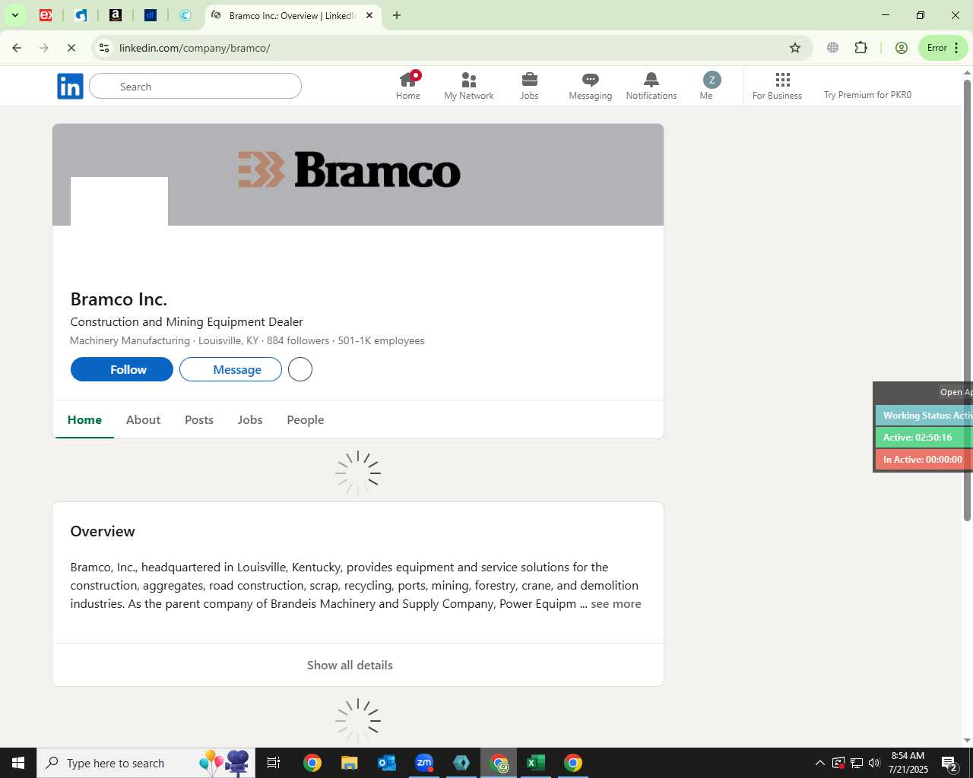
Task: Go back in browser history
Action: (17, 48)
